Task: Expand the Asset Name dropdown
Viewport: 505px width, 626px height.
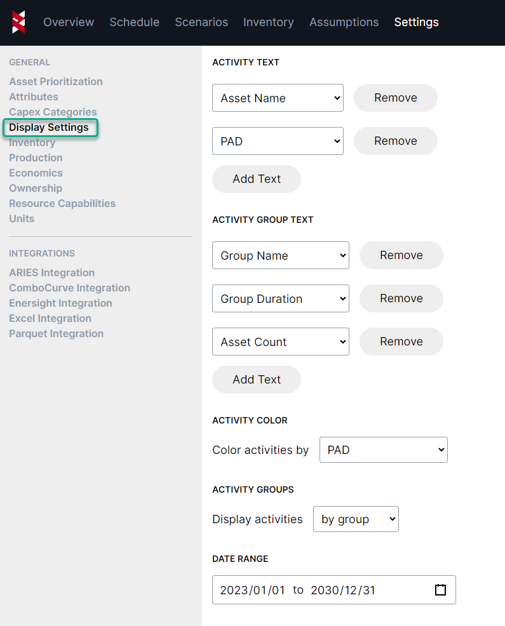Action: coord(278,98)
